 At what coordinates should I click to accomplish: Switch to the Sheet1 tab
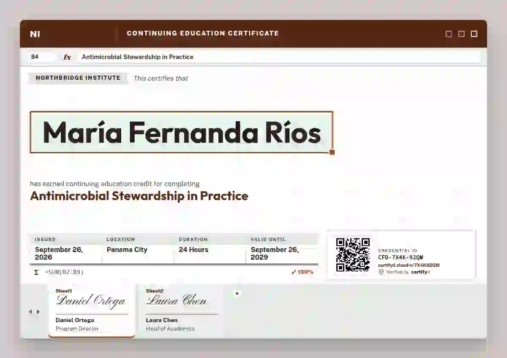tap(92, 310)
